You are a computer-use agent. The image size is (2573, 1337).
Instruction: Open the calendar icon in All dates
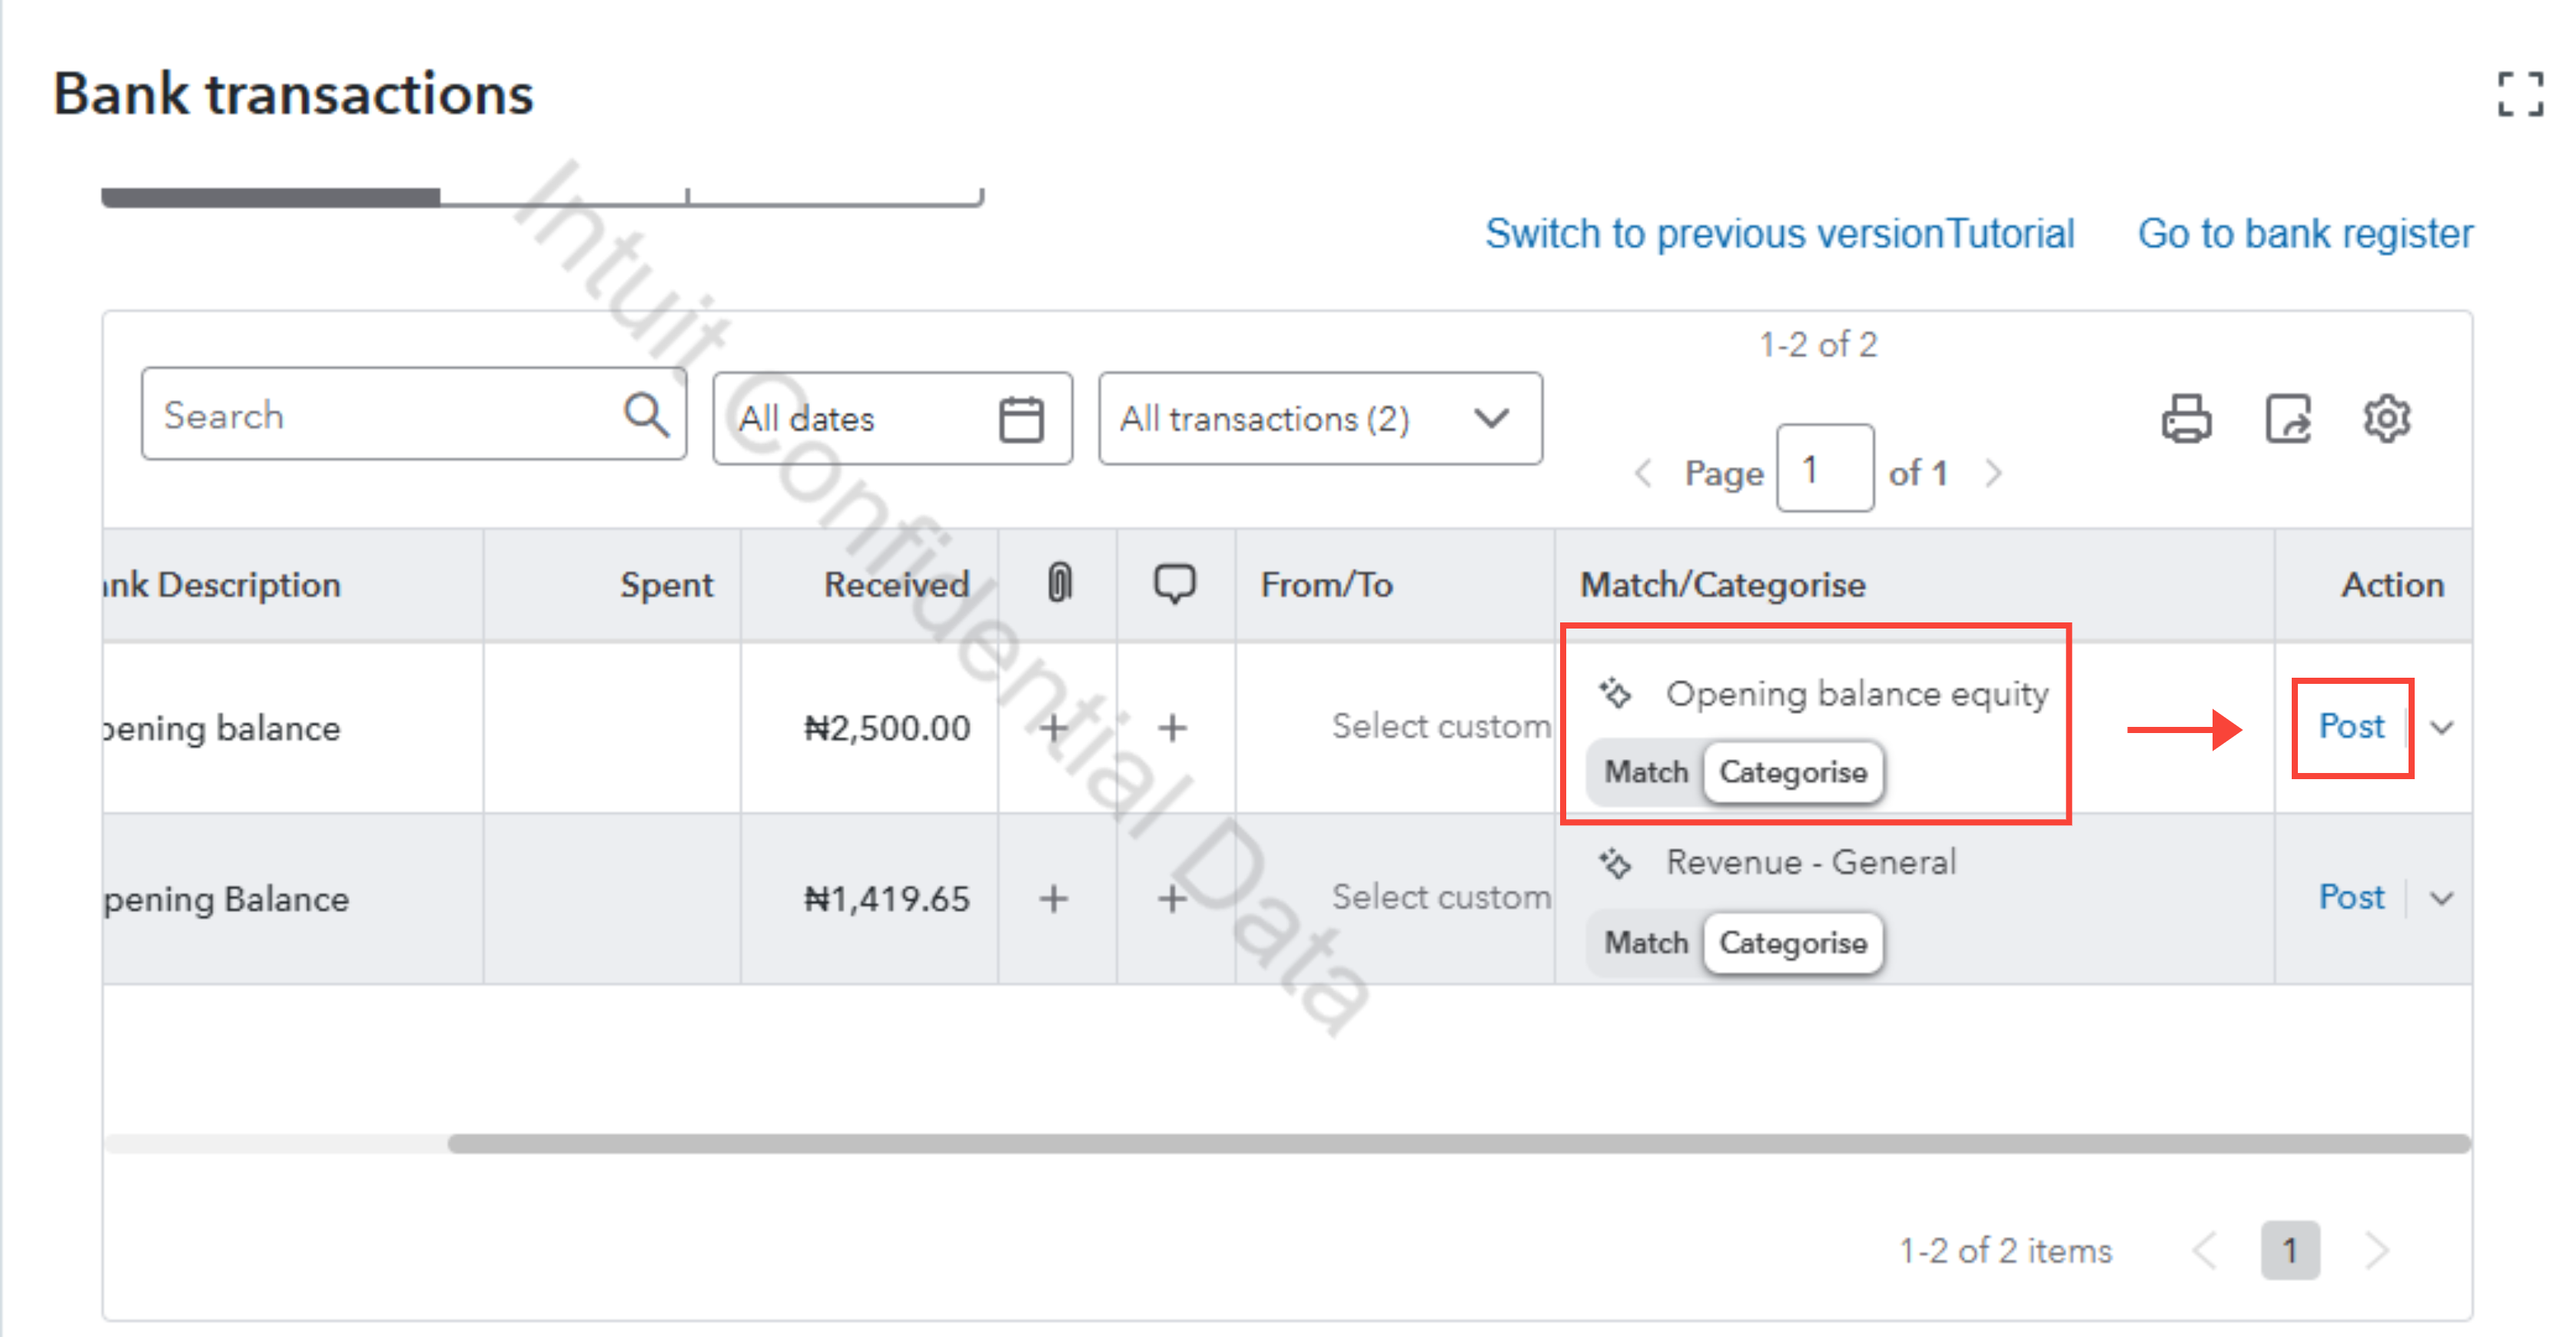pyautogui.click(x=1021, y=418)
